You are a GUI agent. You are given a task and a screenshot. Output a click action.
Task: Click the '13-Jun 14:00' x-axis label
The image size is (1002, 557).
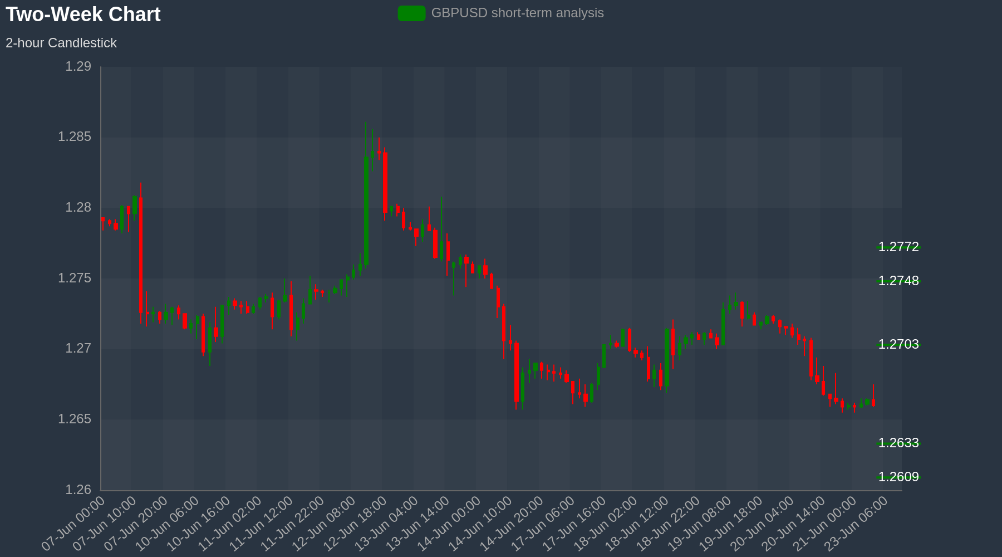(418, 524)
